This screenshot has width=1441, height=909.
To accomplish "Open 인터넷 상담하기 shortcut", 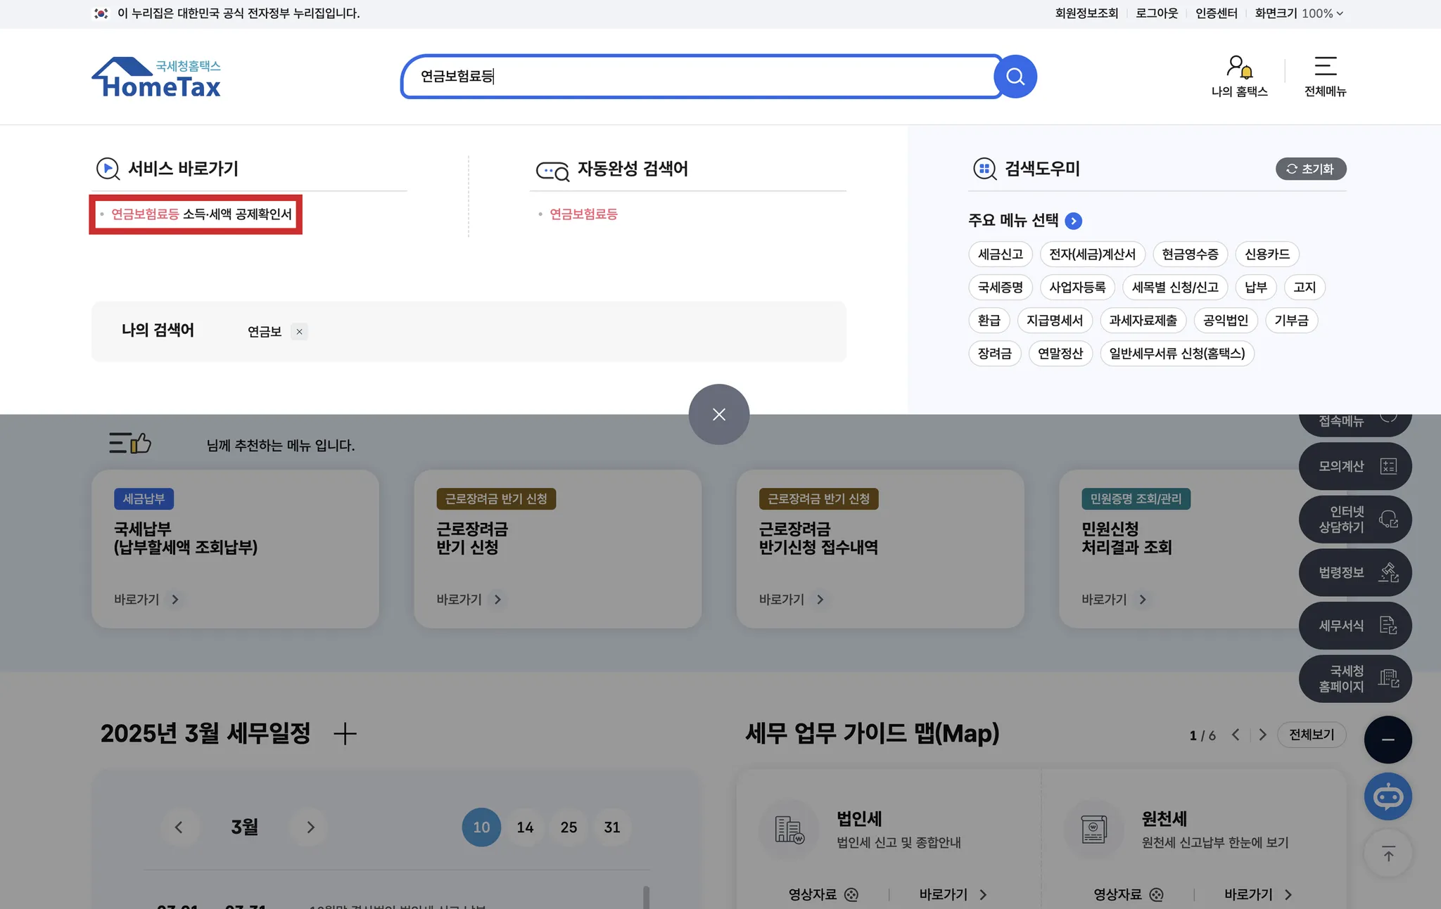I will click(1354, 520).
